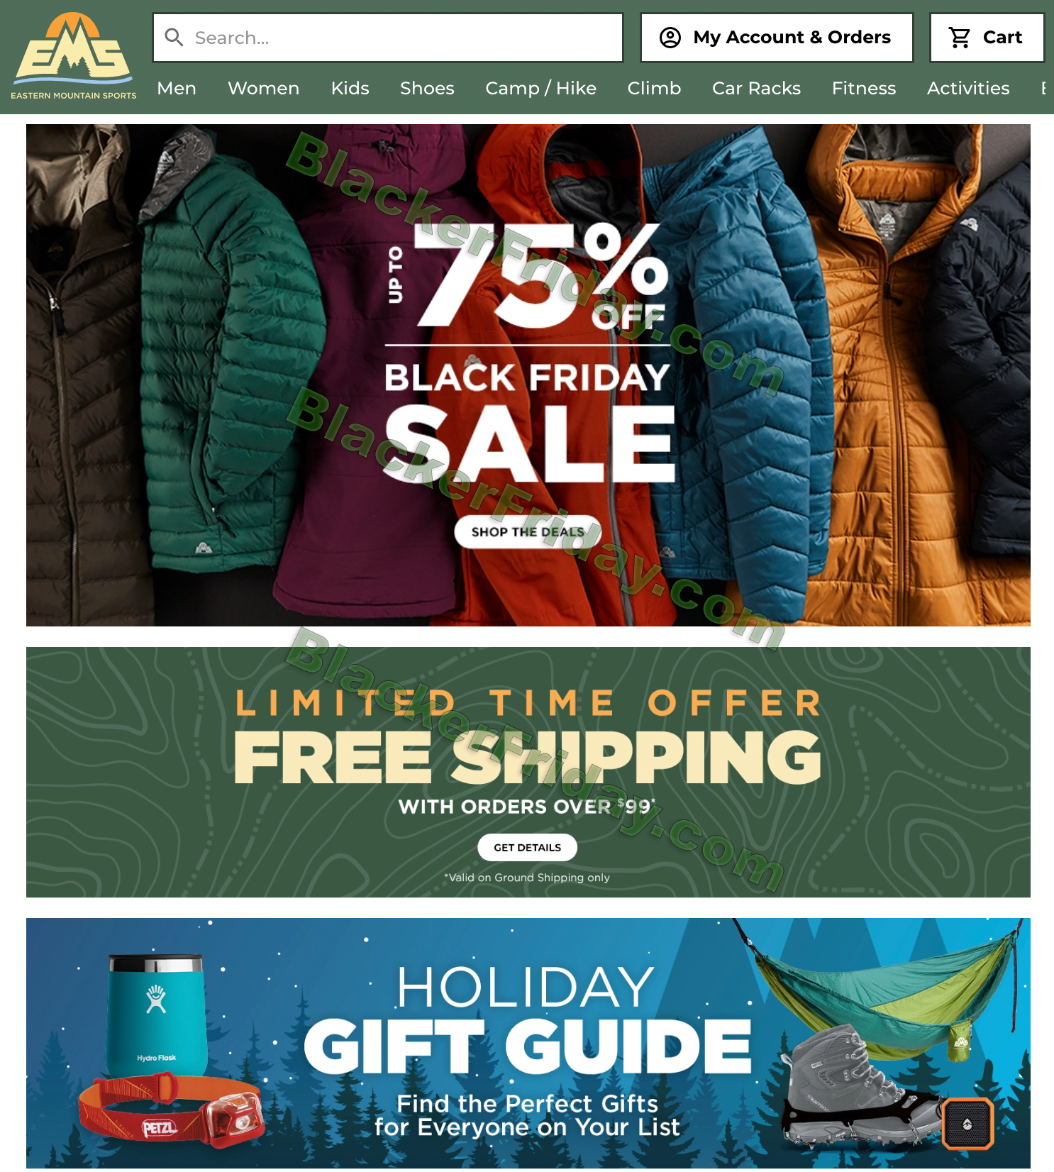Open My Account & Orders

pyautogui.click(x=777, y=37)
